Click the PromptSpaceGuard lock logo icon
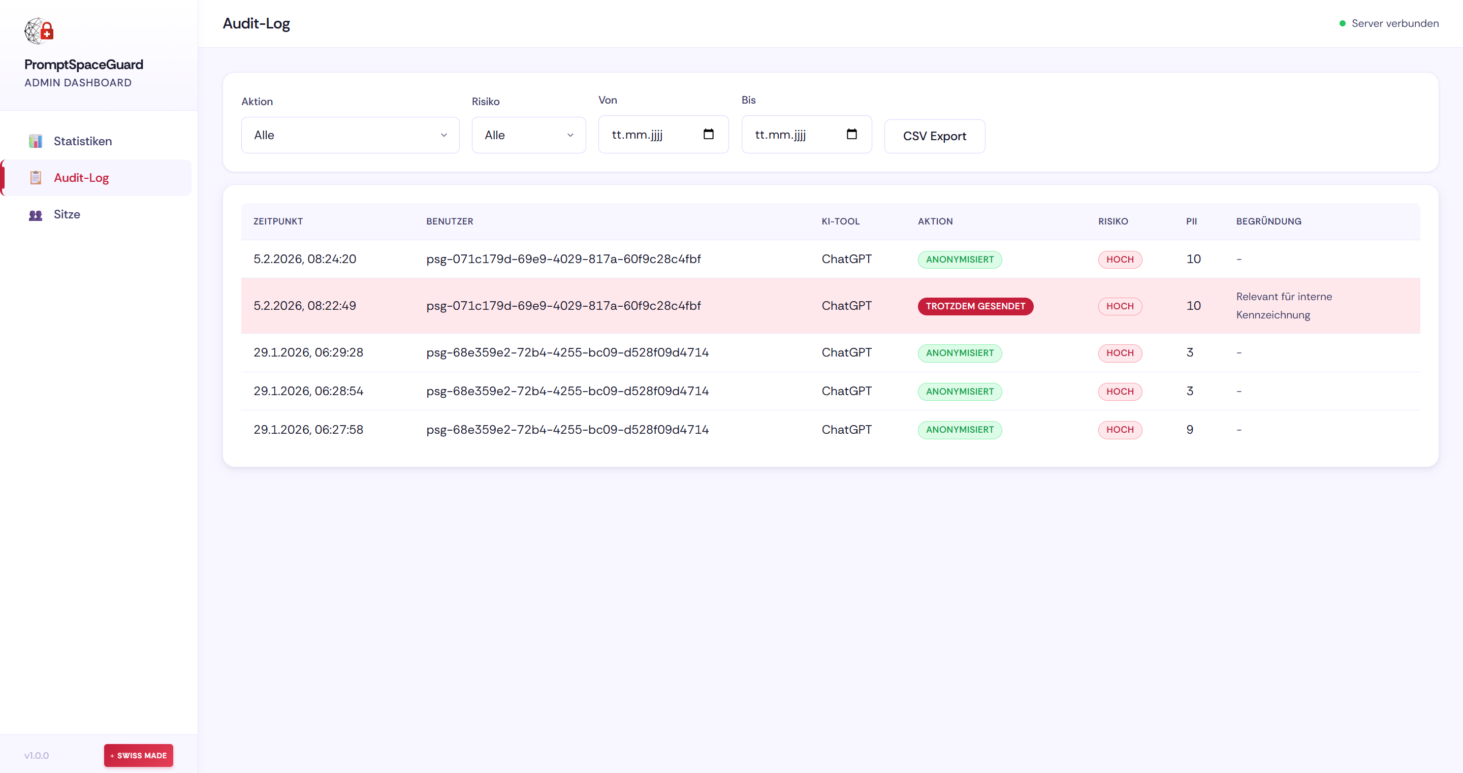 [39, 30]
